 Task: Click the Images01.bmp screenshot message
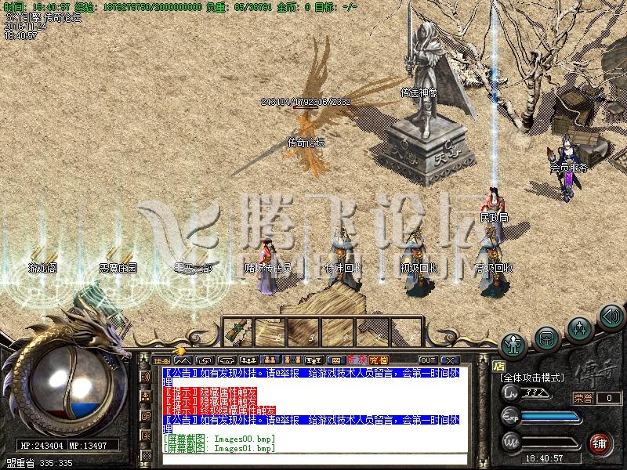click(x=219, y=448)
